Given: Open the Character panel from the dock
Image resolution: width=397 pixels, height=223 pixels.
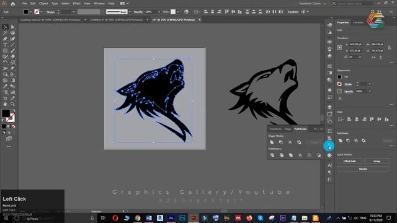Looking at the screenshot, I should pos(329,165).
